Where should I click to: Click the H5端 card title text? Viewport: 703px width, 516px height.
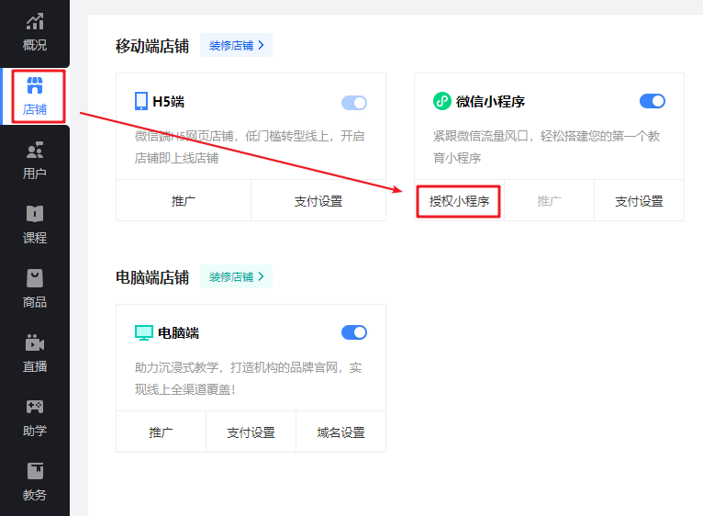coord(169,102)
